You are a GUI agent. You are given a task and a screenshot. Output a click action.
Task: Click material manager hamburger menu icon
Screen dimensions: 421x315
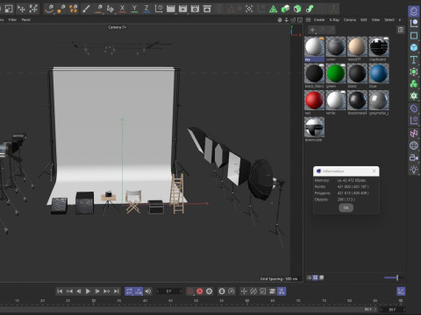point(308,20)
